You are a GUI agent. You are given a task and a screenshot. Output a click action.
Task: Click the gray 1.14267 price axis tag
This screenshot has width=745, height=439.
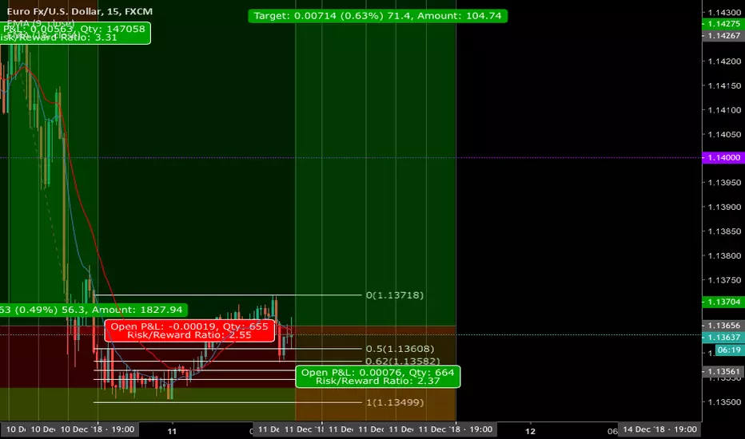pyautogui.click(x=723, y=36)
